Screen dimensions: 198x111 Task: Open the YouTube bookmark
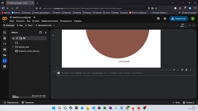coord(6,13)
